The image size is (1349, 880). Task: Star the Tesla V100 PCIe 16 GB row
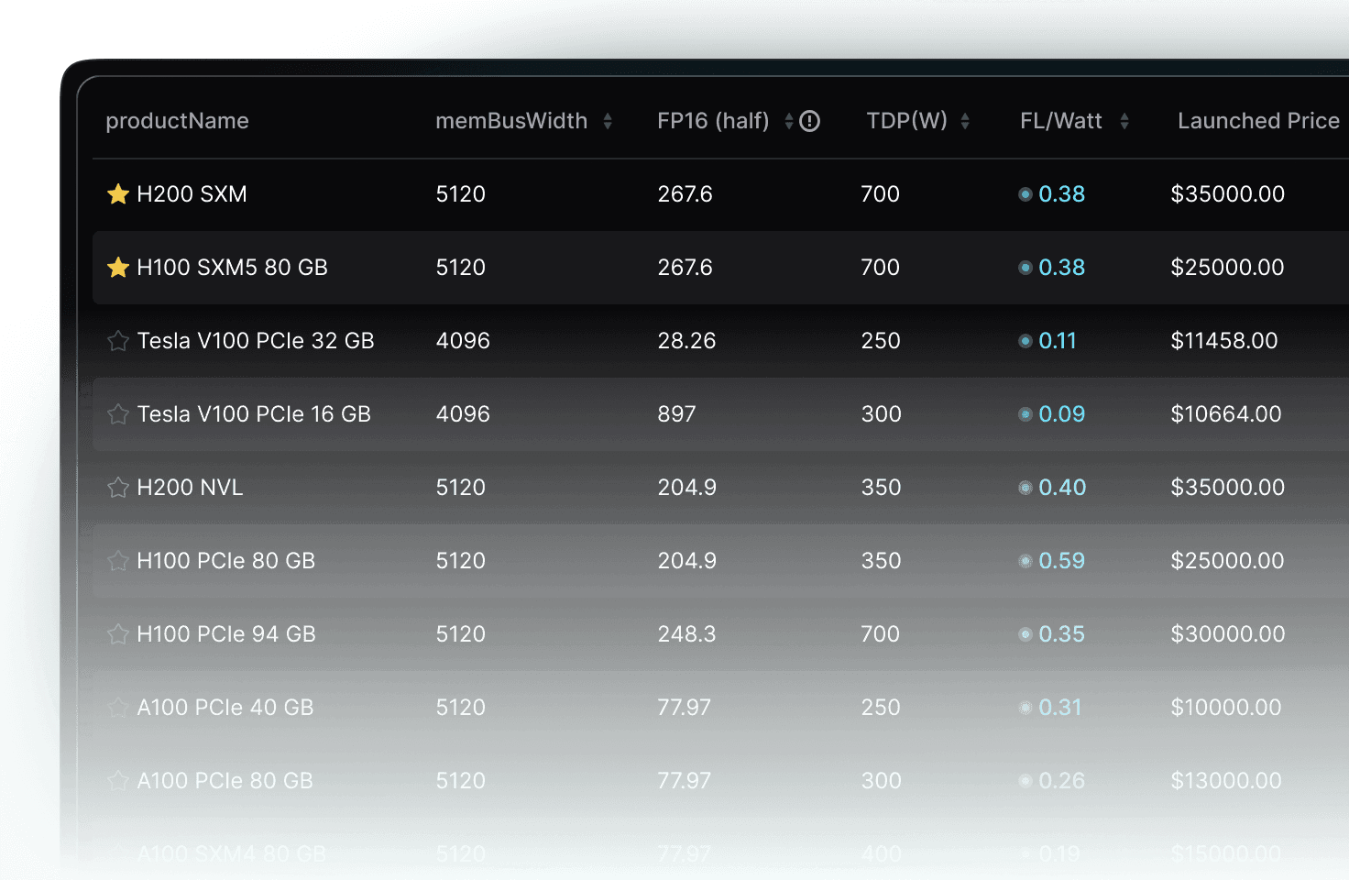click(x=118, y=414)
